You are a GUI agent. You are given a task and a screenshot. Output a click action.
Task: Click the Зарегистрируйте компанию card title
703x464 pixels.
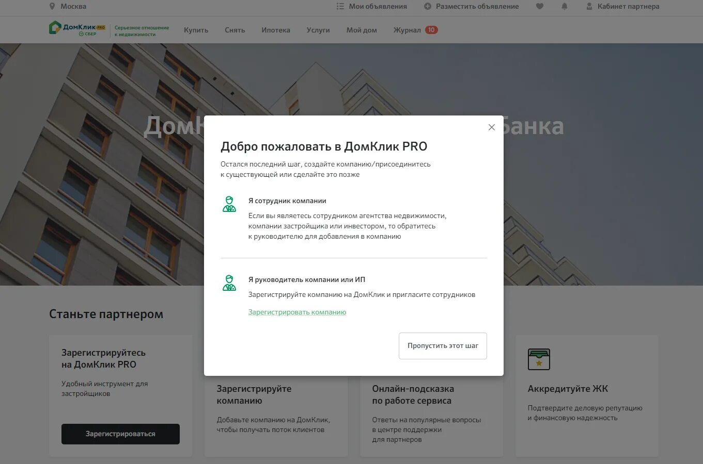tap(254, 394)
